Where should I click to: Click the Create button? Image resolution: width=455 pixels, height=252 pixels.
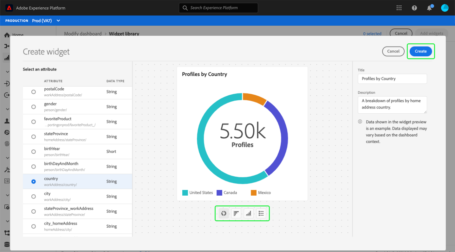421,51
